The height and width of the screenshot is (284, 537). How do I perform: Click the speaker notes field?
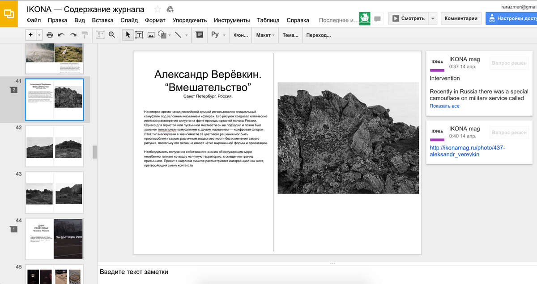click(x=317, y=272)
